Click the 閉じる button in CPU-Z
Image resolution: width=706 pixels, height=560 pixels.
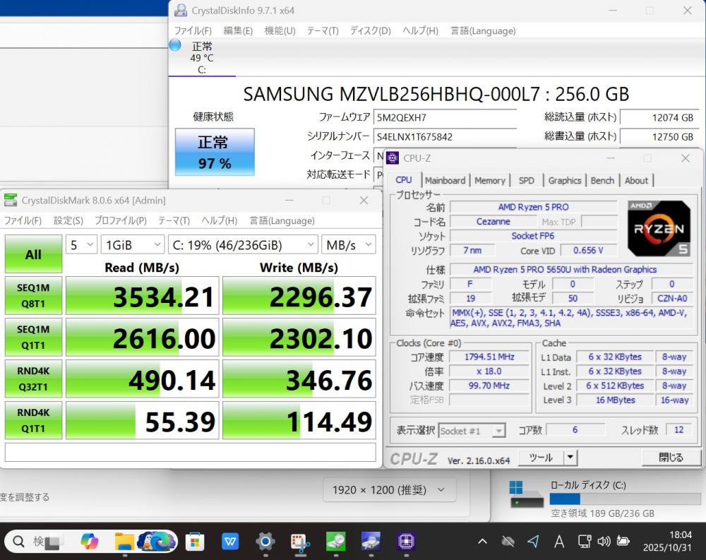tap(670, 458)
